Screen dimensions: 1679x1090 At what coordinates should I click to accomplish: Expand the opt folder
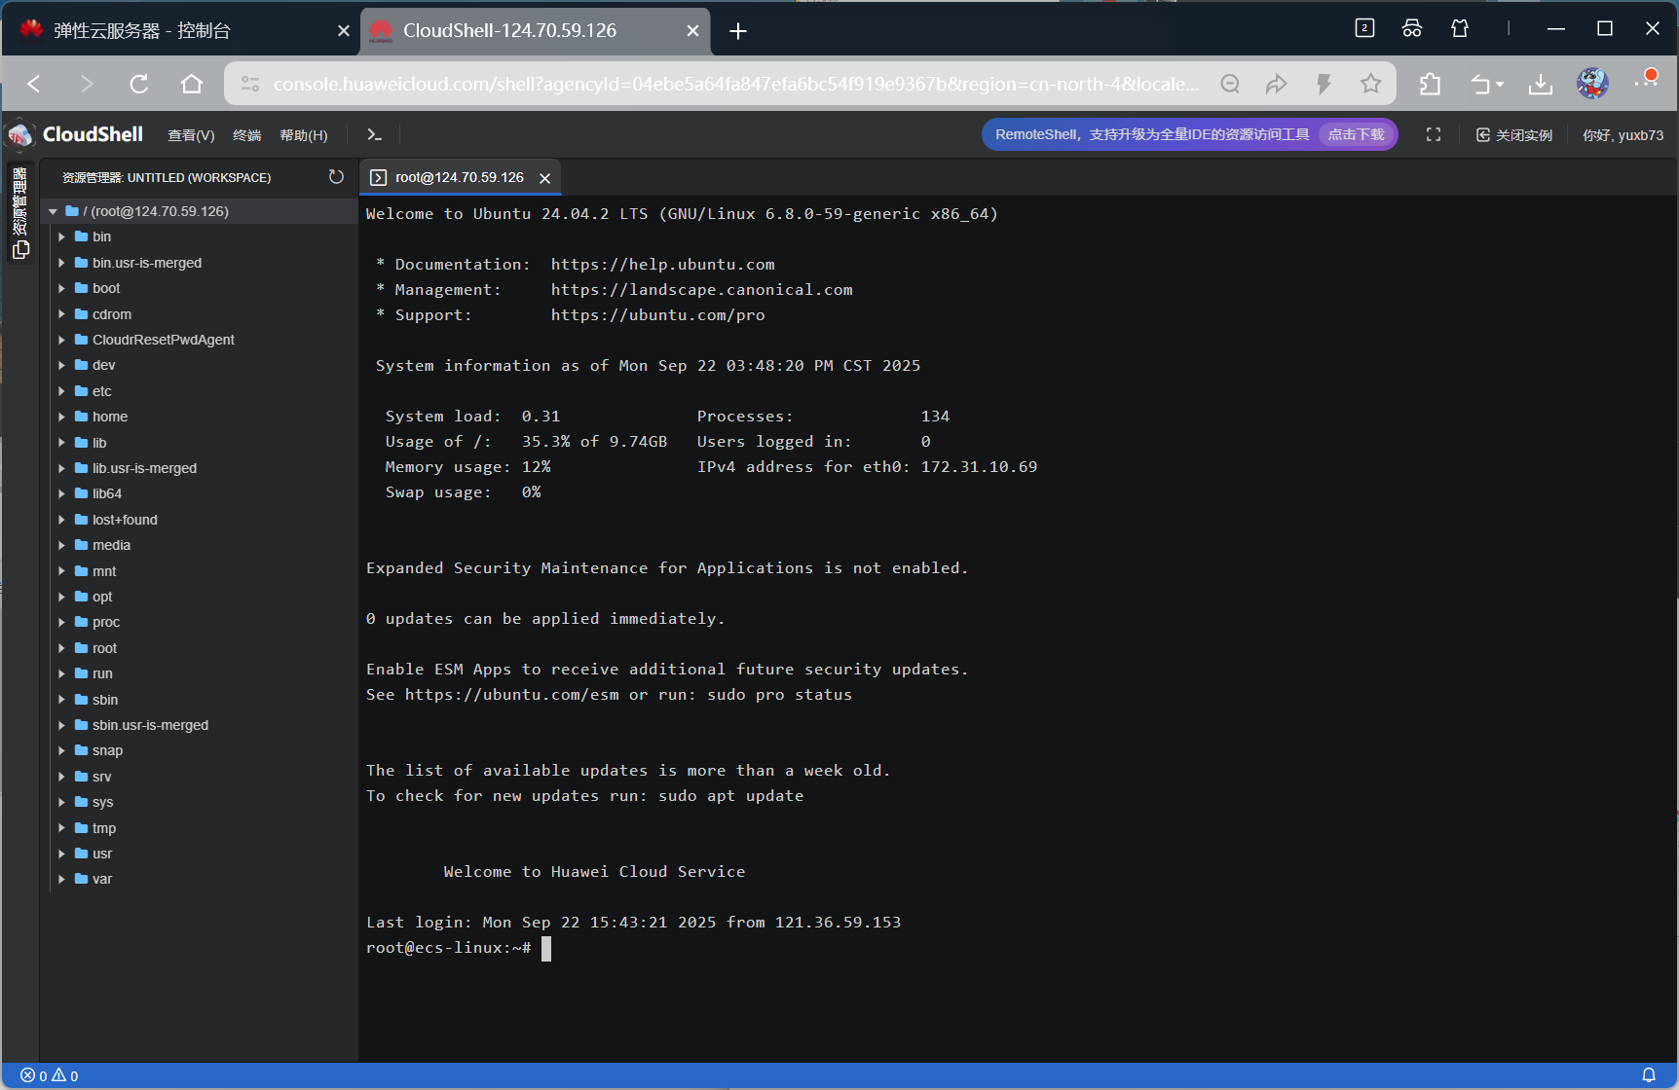point(61,597)
